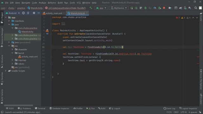The width and height of the screenshot is (203, 114).
Task: Collapse the app module tree node
Action: coord(6,17)
